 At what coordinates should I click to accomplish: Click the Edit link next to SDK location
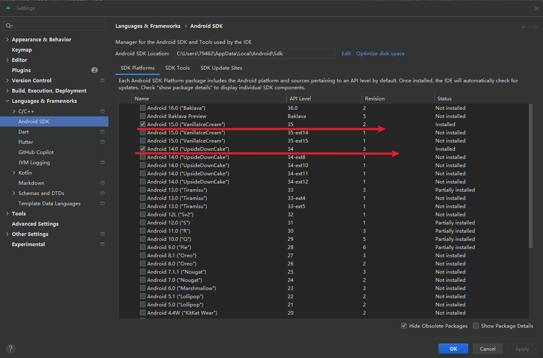(346, 53)
